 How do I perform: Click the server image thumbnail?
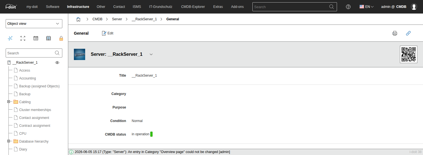[80, 54]
